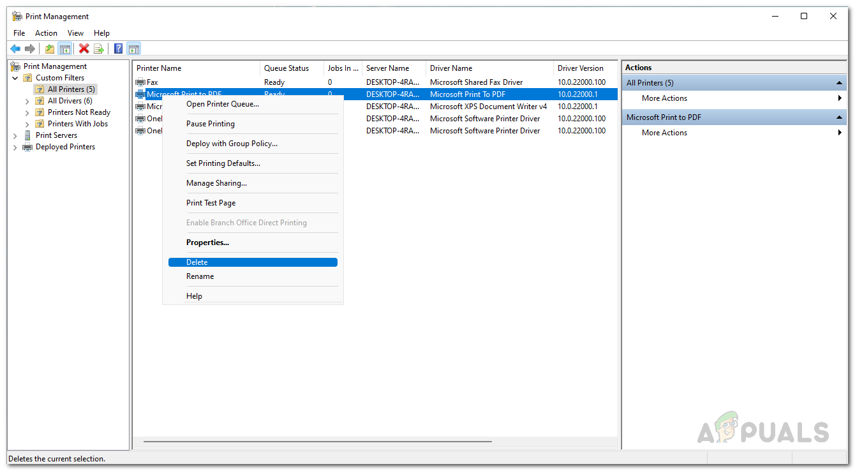Toggle Show/Hide Console Tree toolbar icon

(x=64, y=49)
